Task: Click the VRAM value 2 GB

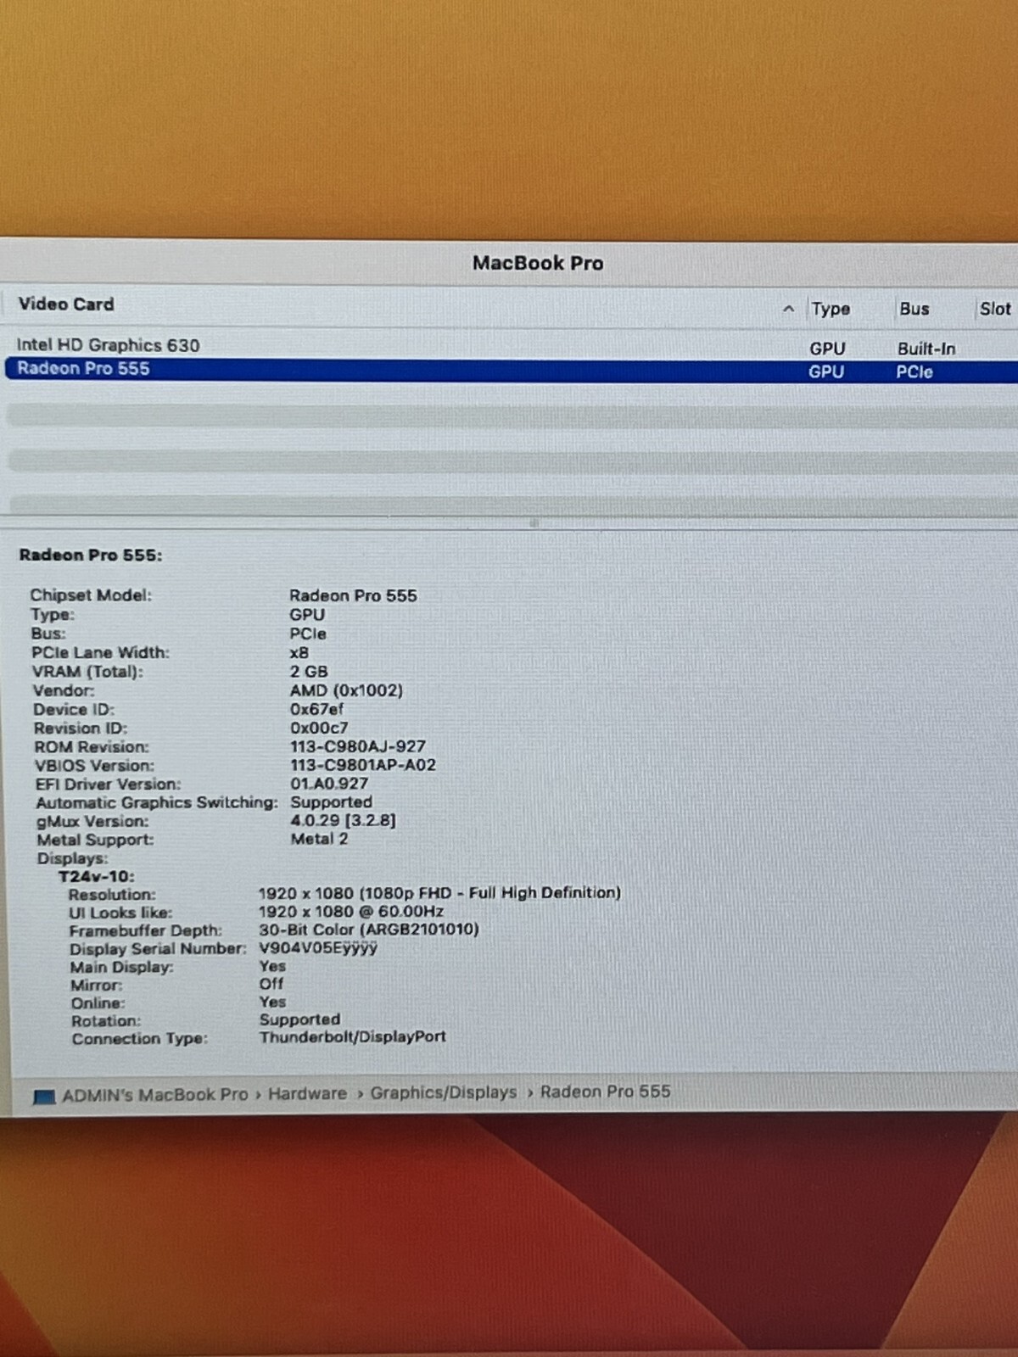Action: coord(309,671)
